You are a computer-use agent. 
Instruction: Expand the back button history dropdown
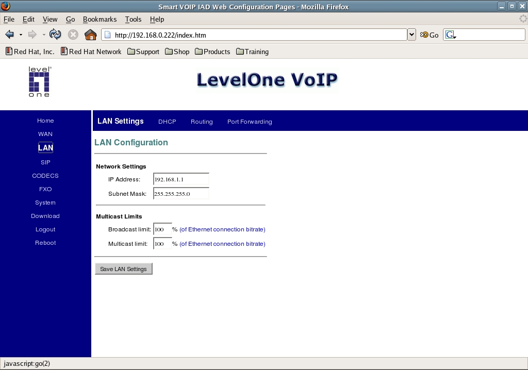tap(21, 35)
